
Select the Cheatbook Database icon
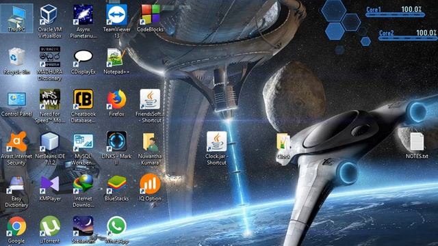point(83,107)
